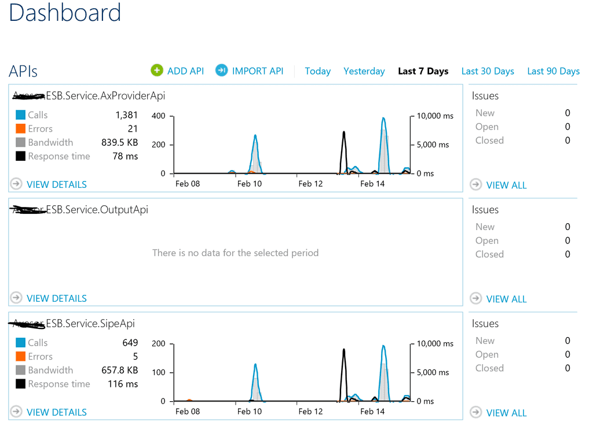Click 'There is no data for the selected period'

pyautogui.click(x=236, y=253)
